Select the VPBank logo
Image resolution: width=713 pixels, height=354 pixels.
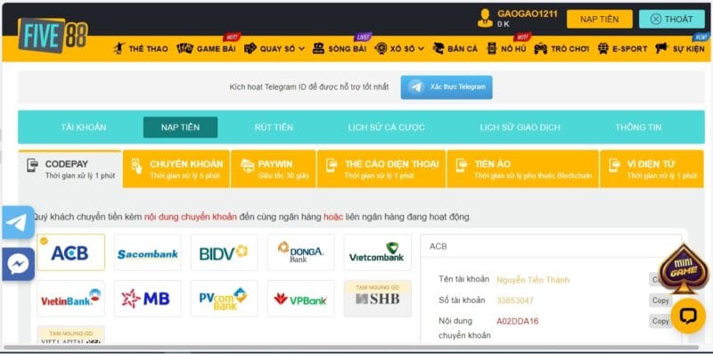(x=300, y=299)
